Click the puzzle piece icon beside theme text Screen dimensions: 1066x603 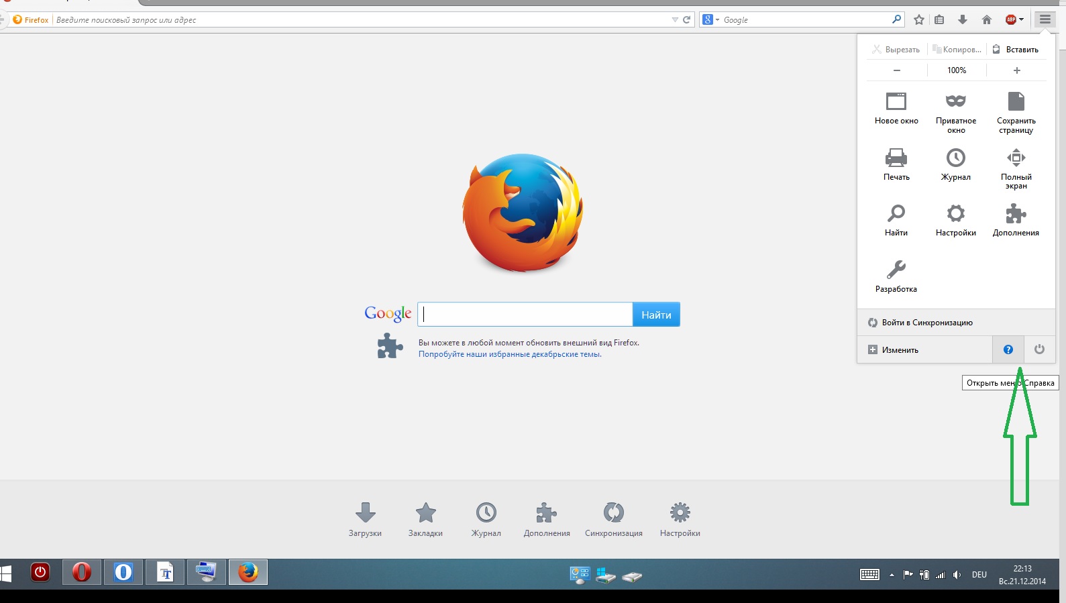pyautogui.click(x=390, y=346)
